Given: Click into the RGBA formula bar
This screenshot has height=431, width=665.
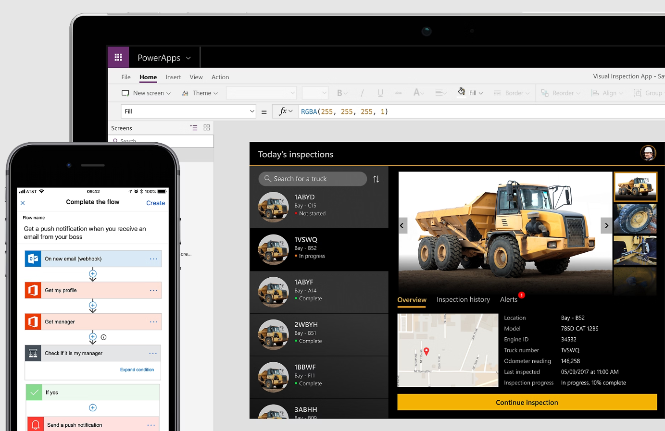Looking at the screenshot, I should (481, 111).
